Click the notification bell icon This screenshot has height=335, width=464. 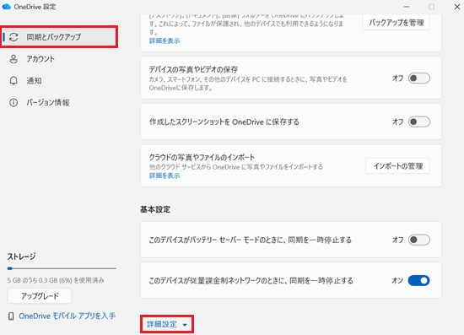pyautogui.click(x=13, y=81)
